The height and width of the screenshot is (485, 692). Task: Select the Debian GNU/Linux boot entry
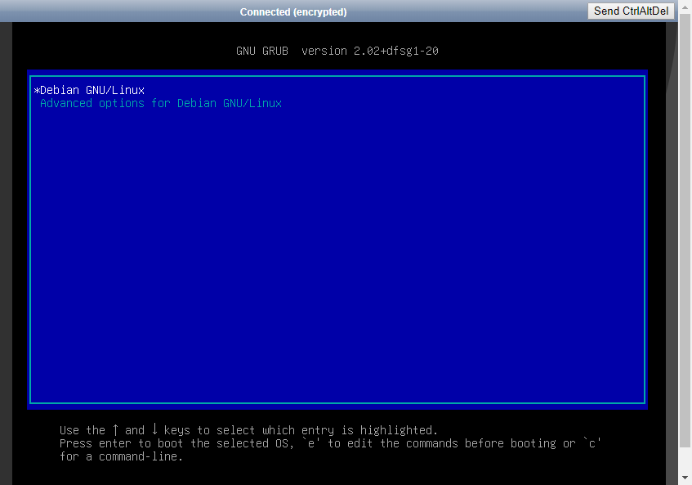(92, 90)
